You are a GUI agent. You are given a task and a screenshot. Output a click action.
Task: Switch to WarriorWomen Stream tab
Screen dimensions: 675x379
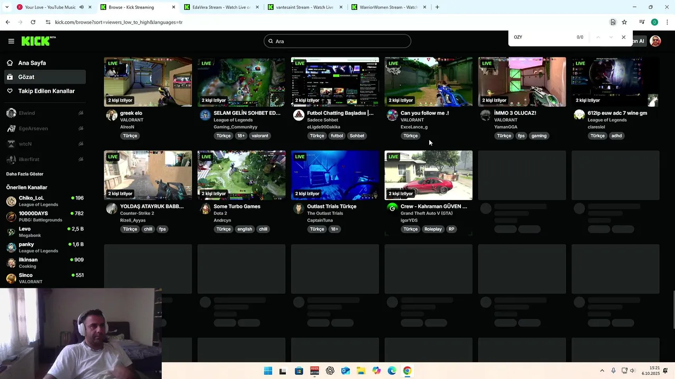pyautogui.click(x=389, y=7)
